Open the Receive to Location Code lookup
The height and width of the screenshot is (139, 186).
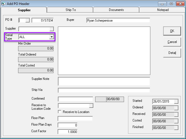[x=91, y=106]
